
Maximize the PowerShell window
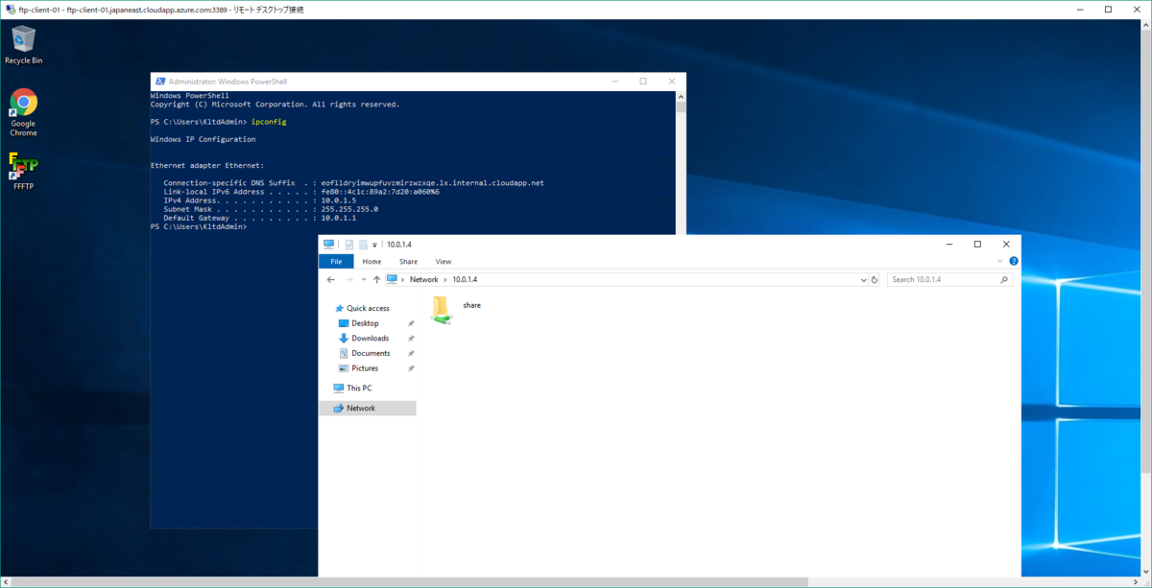pyautogui.click(x=643, y=82)
